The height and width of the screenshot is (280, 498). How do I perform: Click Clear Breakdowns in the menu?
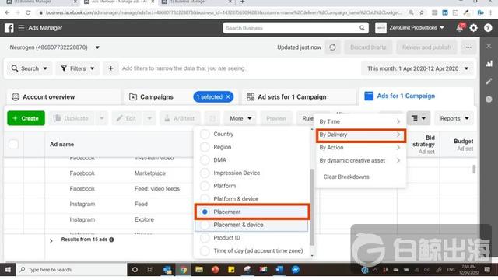click(x=346, y=177)
